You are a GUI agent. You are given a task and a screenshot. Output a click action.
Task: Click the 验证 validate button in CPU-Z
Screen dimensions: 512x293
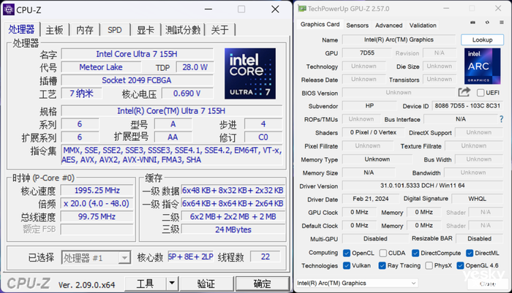pyautogui.click(x=206, y=284)
